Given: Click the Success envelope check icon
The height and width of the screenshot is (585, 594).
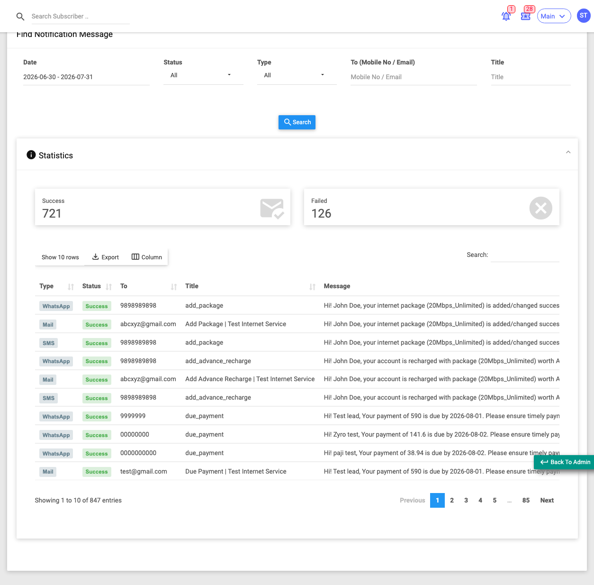Looking at the screenshot, I should pos(272,209).
